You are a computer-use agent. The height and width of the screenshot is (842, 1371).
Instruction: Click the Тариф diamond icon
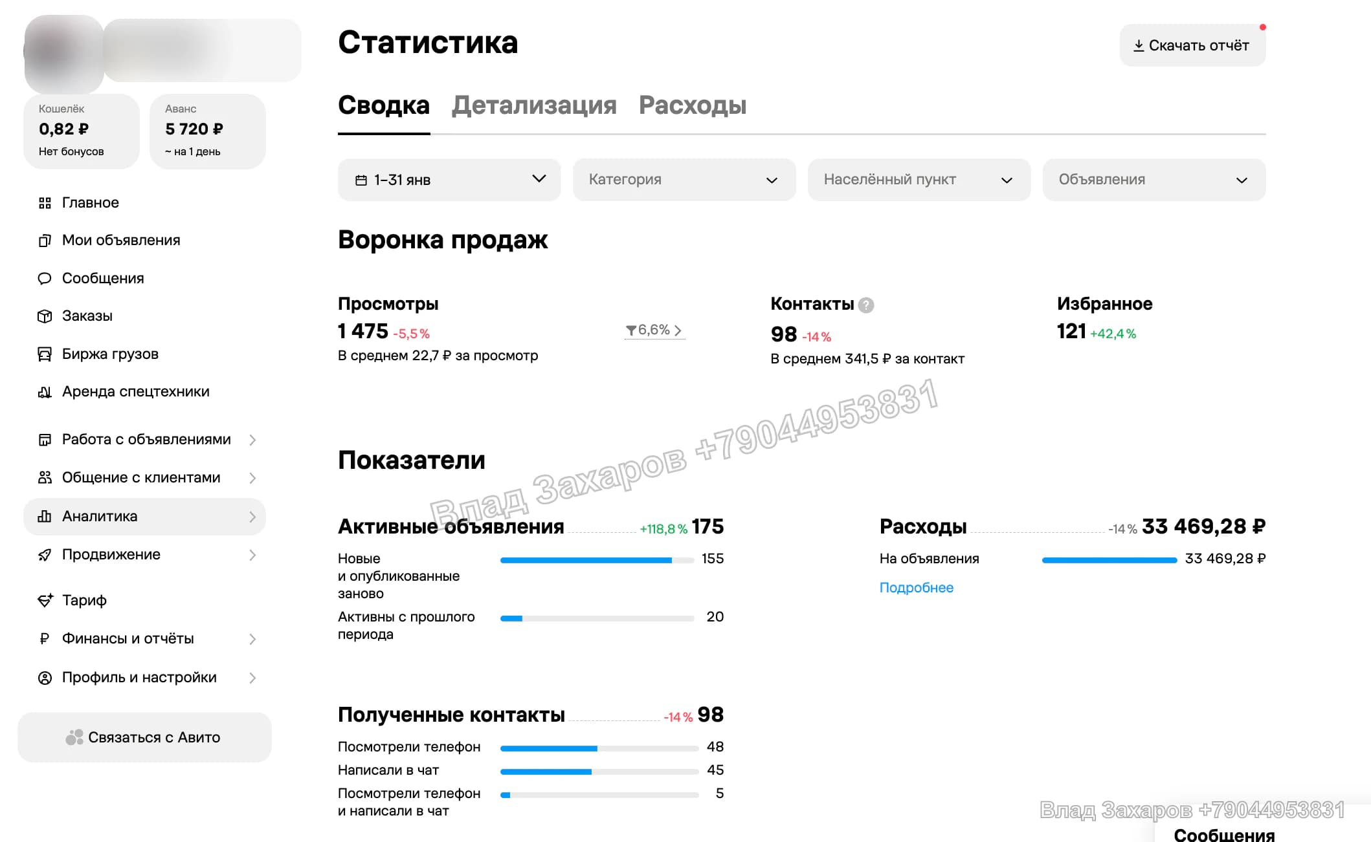point(45,600)
